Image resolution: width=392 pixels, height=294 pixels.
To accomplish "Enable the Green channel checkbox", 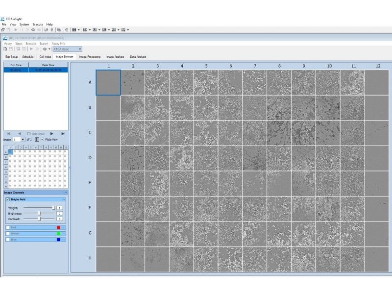I will (8, 234).
